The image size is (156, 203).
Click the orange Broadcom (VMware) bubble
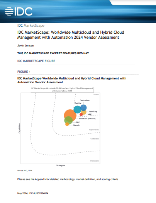point(70,115)
